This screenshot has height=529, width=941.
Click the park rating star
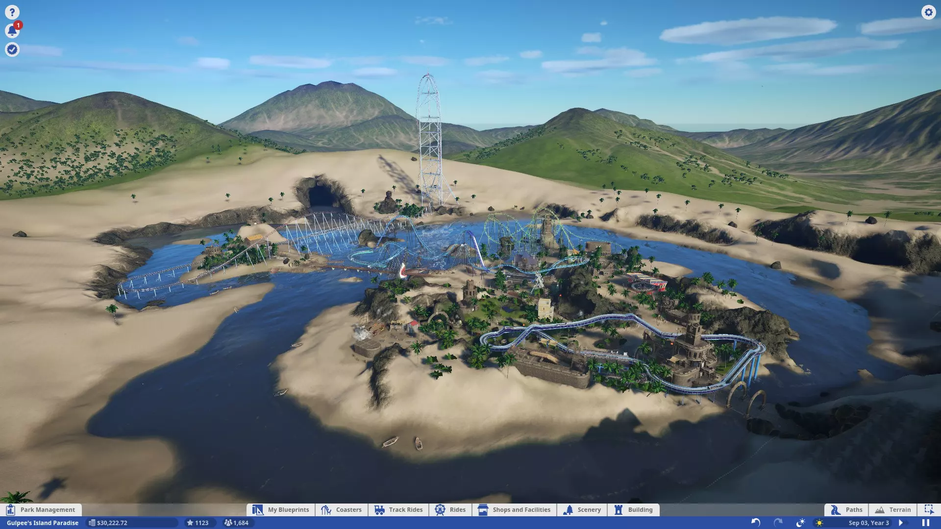pyautogui.click(x=198, y=523)
